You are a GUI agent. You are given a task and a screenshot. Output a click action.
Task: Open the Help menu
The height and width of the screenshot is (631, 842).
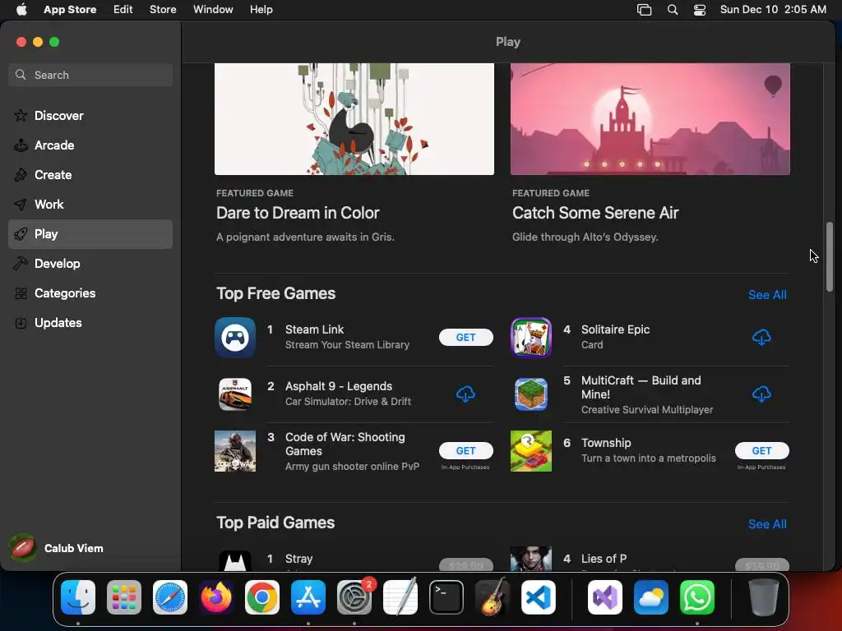(261, 10)
